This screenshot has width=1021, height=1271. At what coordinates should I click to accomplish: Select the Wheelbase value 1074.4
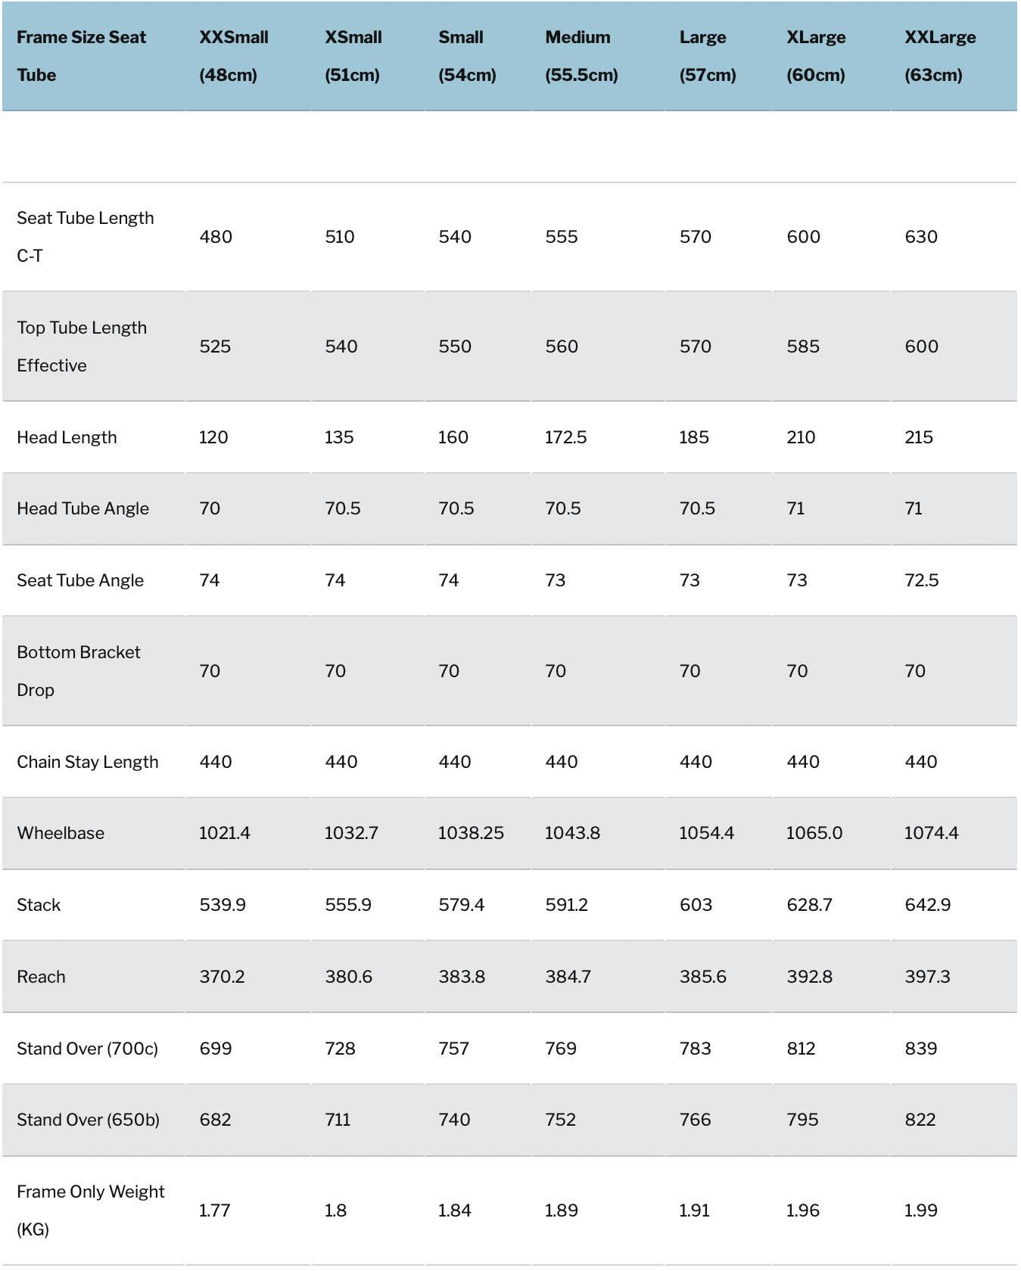tap(931, 833)
